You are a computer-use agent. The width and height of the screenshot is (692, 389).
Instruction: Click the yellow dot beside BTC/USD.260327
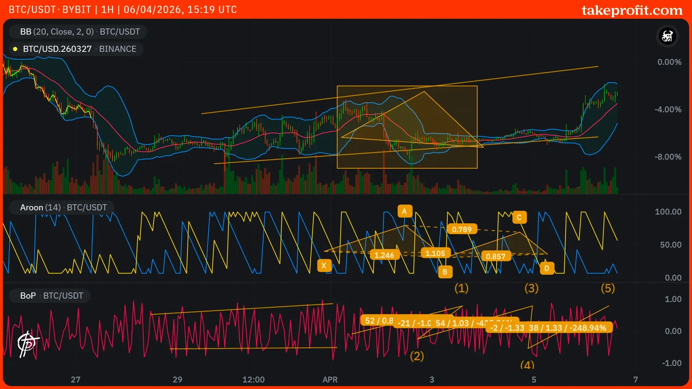coord(15,49)
